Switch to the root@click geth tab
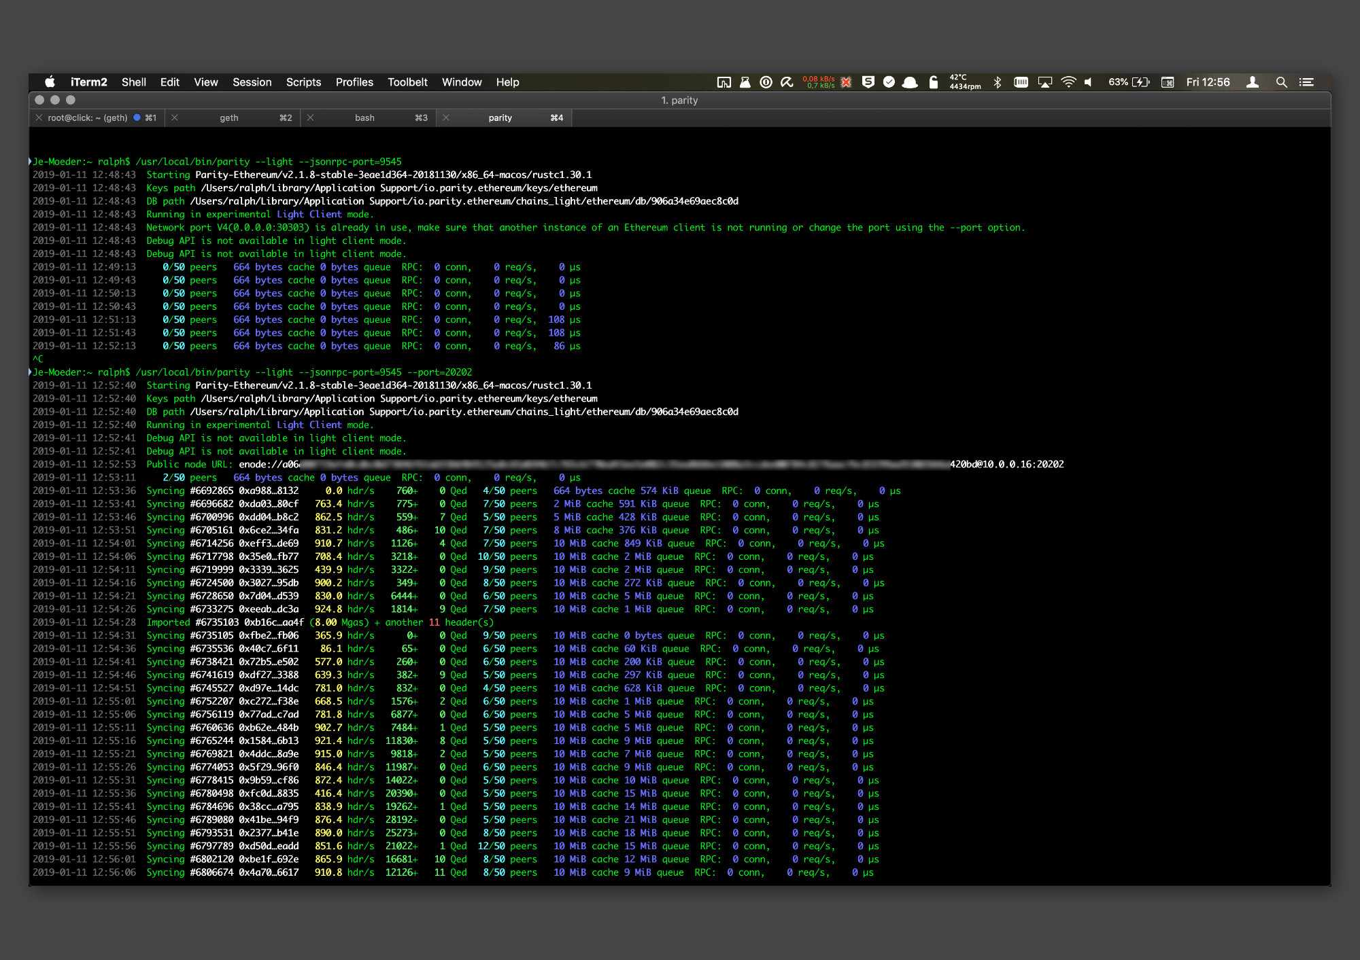This screenshot has width=1360, height=960. pos(97,118)
